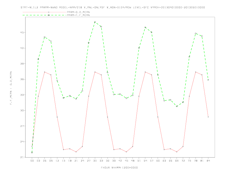This screenshot has width=227, height=175.
Task: Click x-axis tick label 00
Action: [x=32, y=161]
